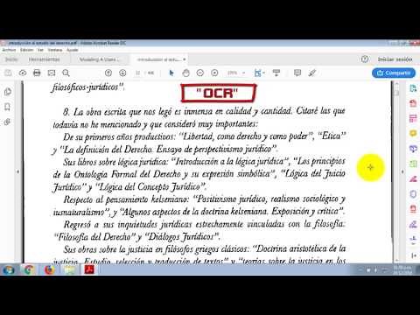Viewport: 420px width, 315px height.
Task: Open the Edición menu
Action: tap(27, 50)
